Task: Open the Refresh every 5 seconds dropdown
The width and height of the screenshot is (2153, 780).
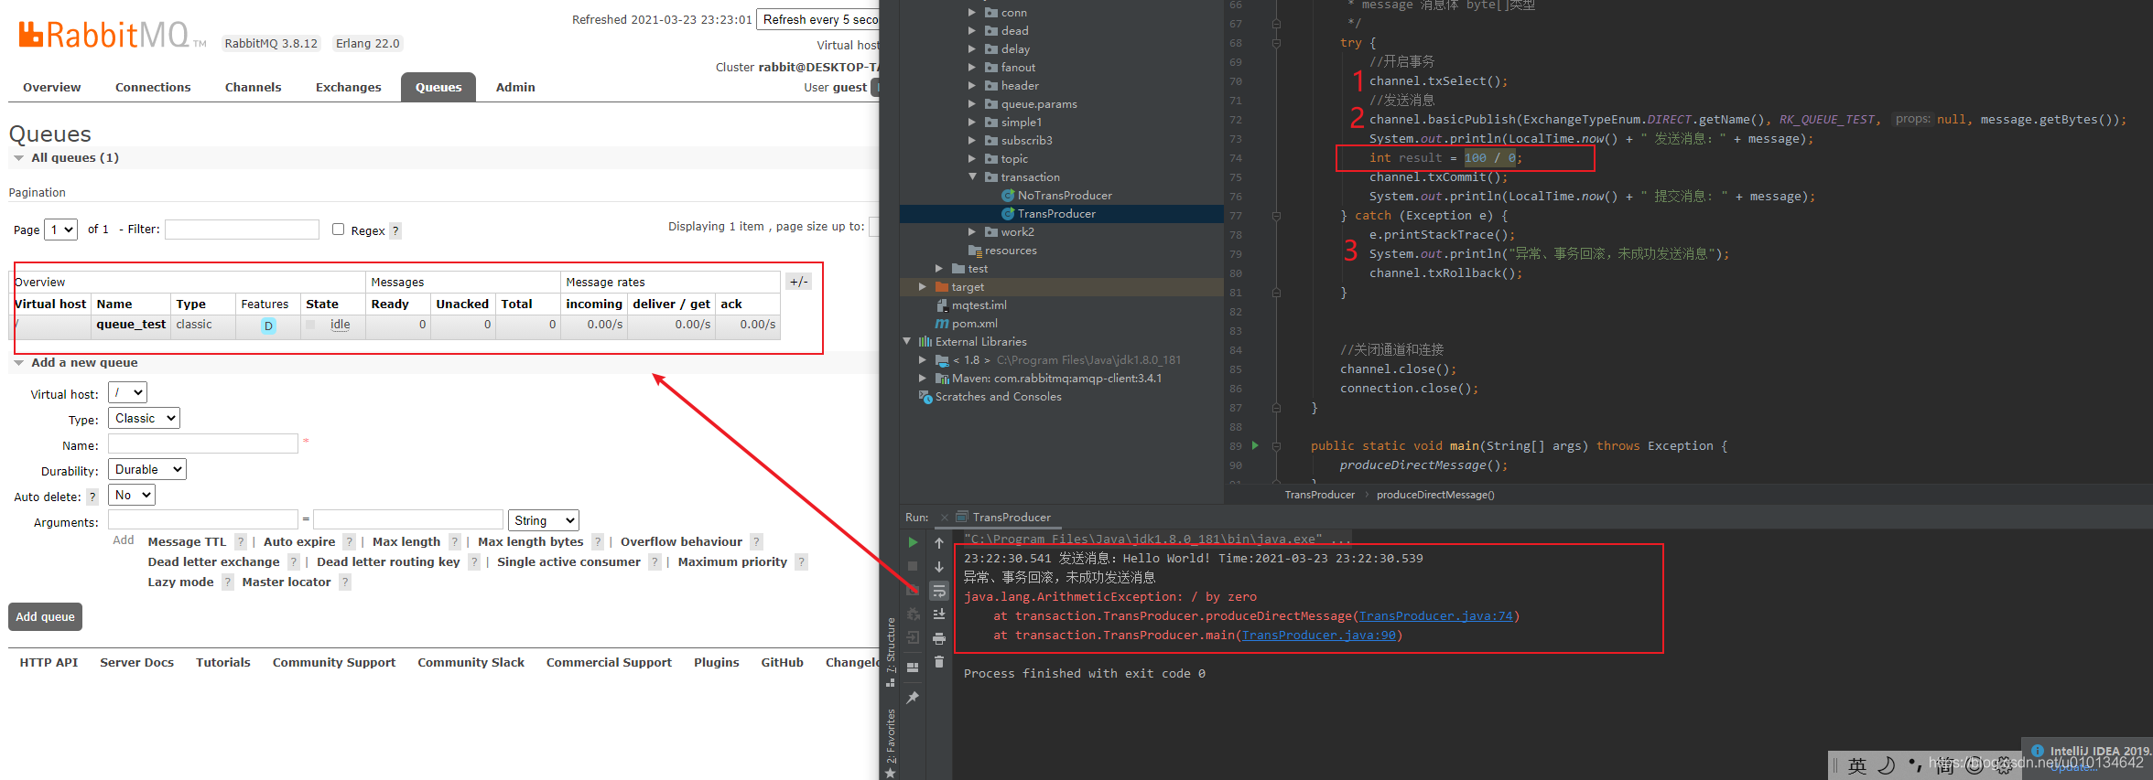Action: [817, 20]
